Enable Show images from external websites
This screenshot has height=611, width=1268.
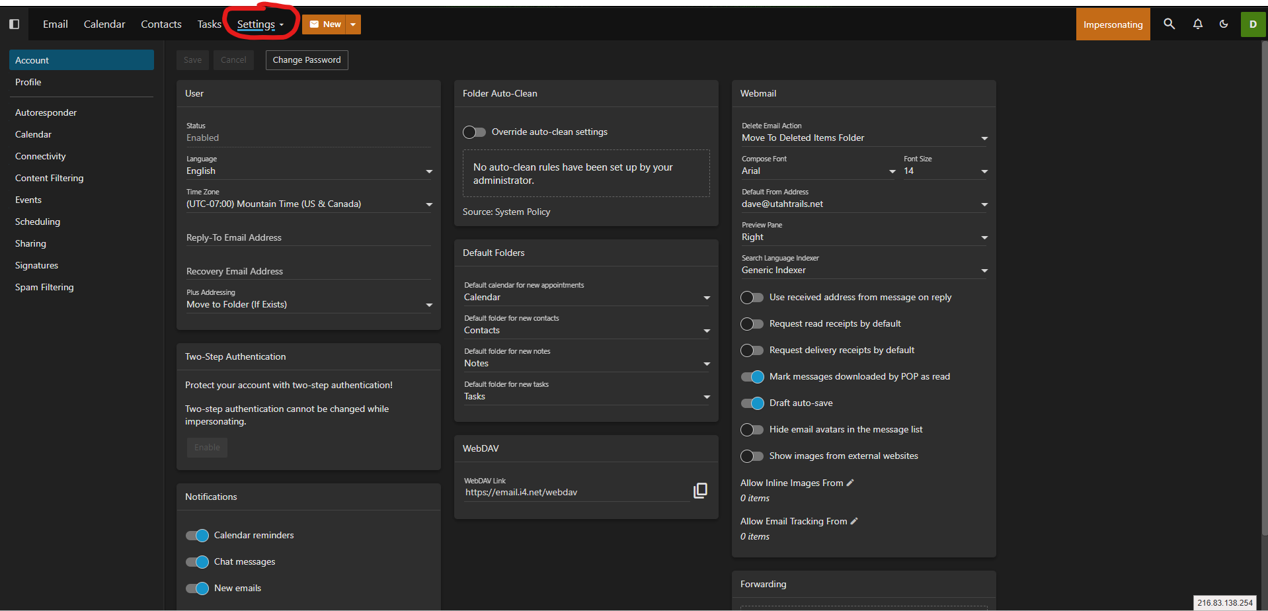[x=752, y=456]
